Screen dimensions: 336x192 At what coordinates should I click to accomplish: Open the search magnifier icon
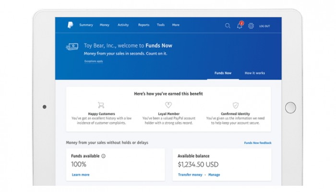[x=228, y=25]
